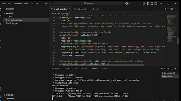The image size is (181, 101).
Task: Show more menu items via ellipsis
Action: [37, 3]
